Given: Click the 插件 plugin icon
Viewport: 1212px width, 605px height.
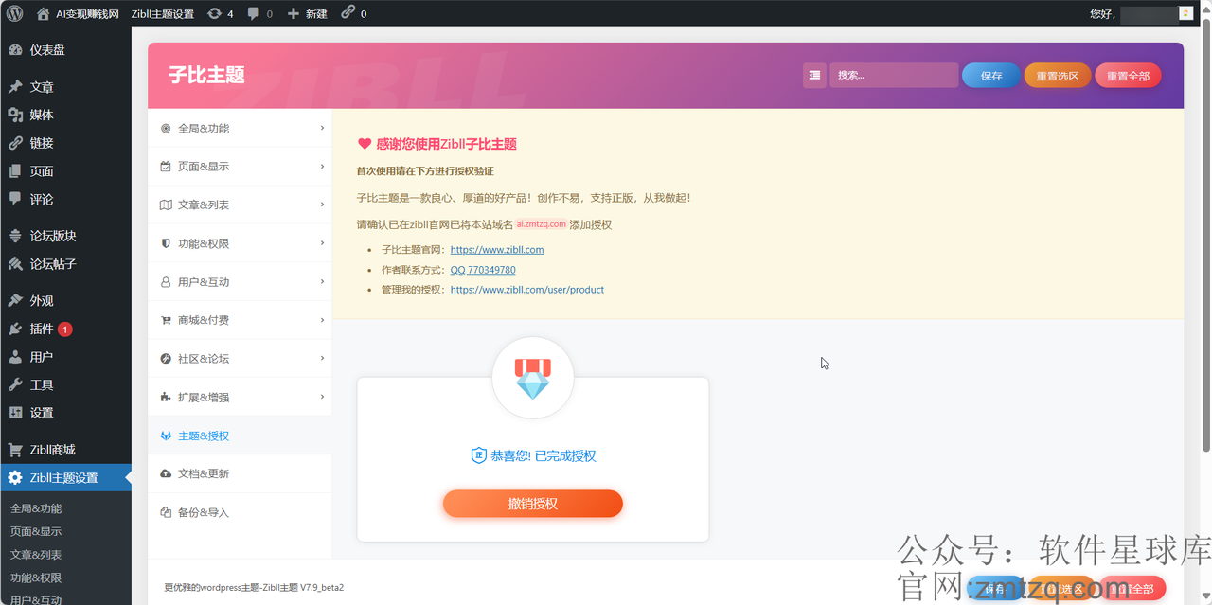Looking at the screenshot, I should click(15, 329).
